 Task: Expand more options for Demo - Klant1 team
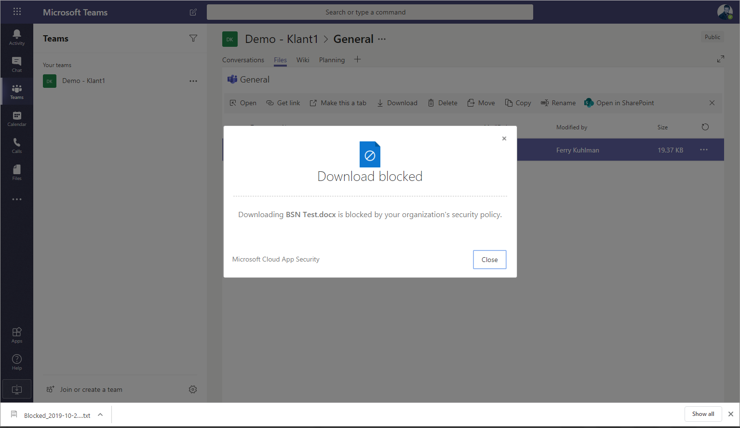(193, 81)
